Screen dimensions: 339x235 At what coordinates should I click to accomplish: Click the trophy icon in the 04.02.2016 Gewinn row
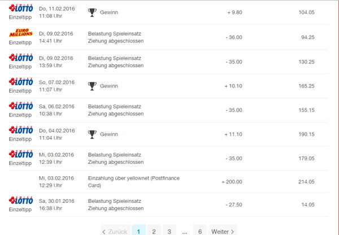[92, 134]
